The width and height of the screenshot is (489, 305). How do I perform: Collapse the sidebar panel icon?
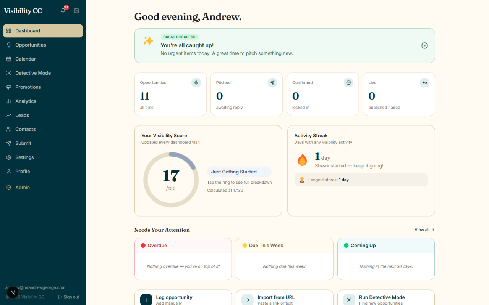click(76, 11)
